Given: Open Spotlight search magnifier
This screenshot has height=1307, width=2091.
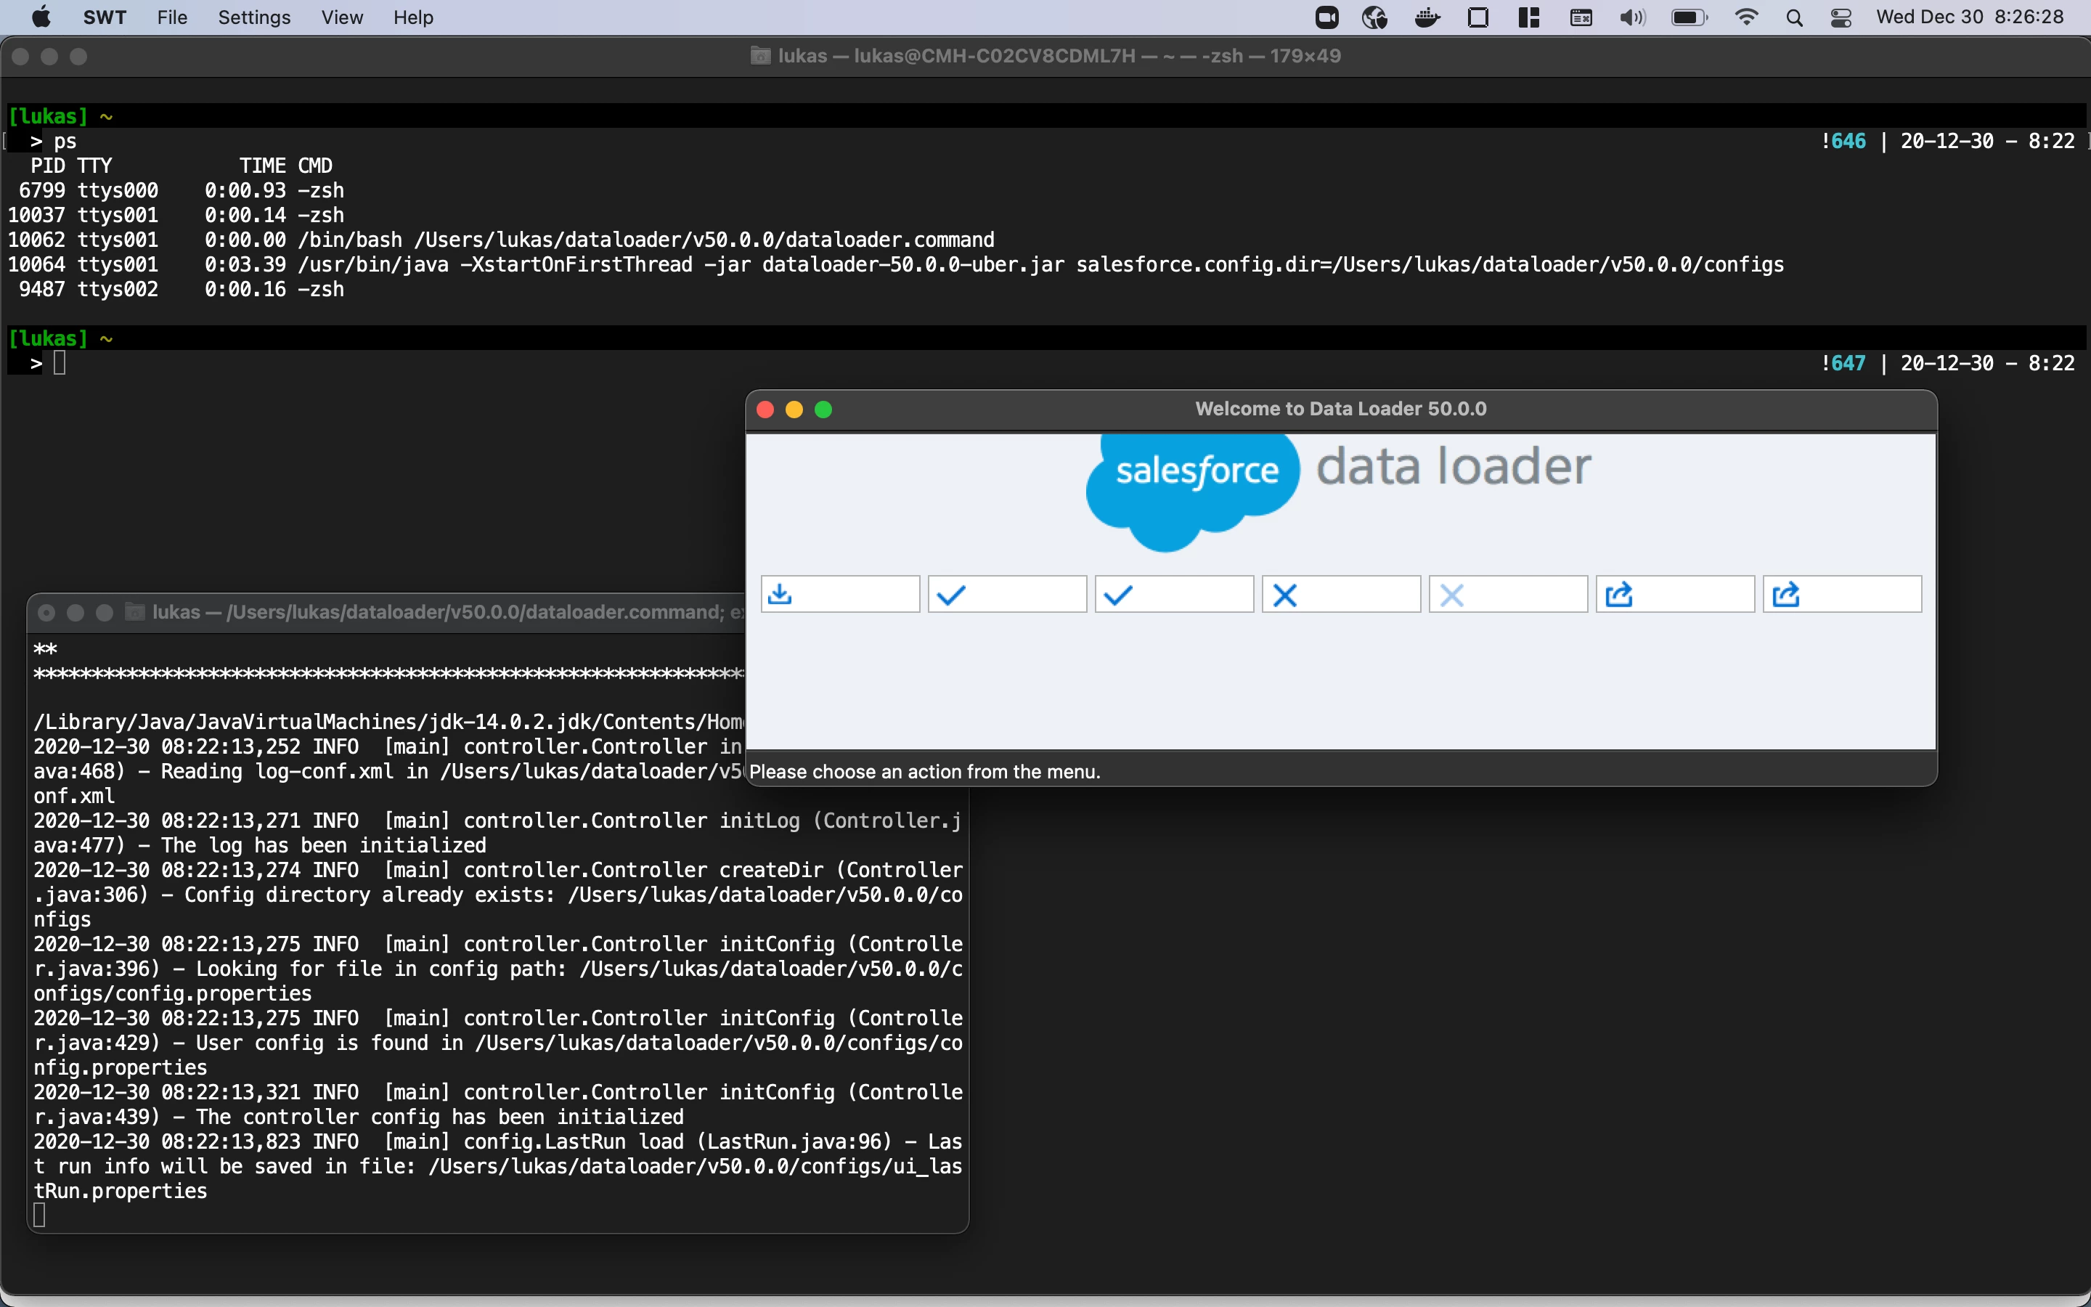Looking at the screenshot, I should click(x=1794, y=17).
